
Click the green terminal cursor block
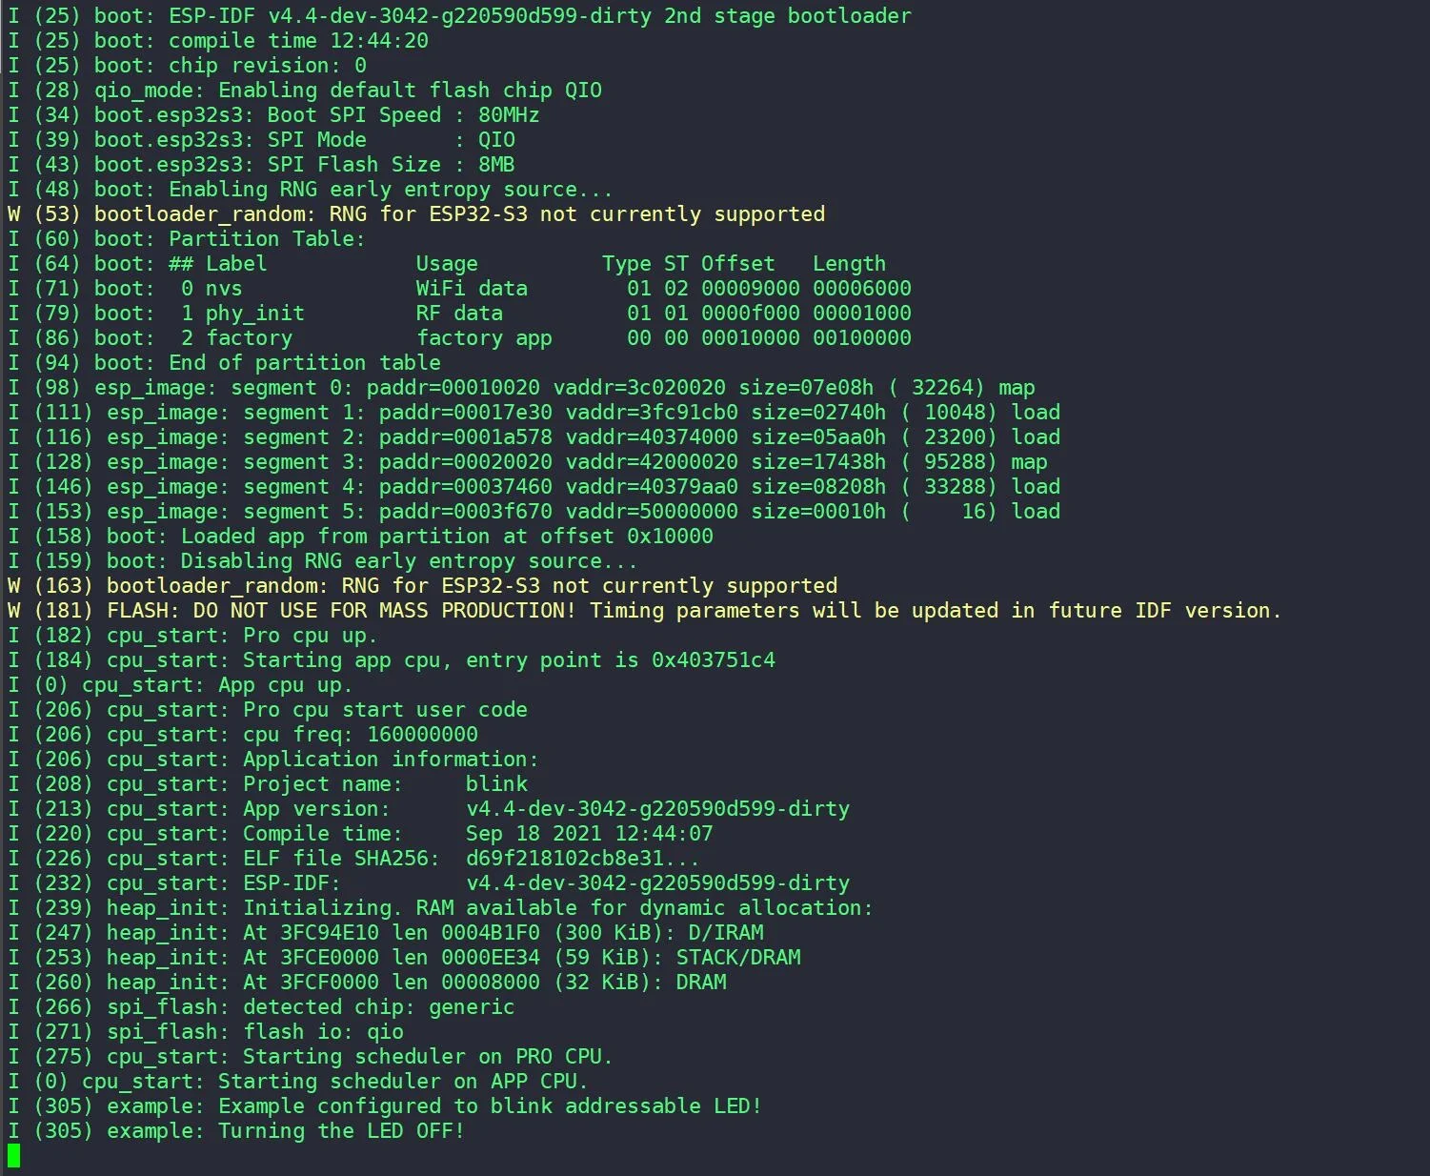[13, 1155]
